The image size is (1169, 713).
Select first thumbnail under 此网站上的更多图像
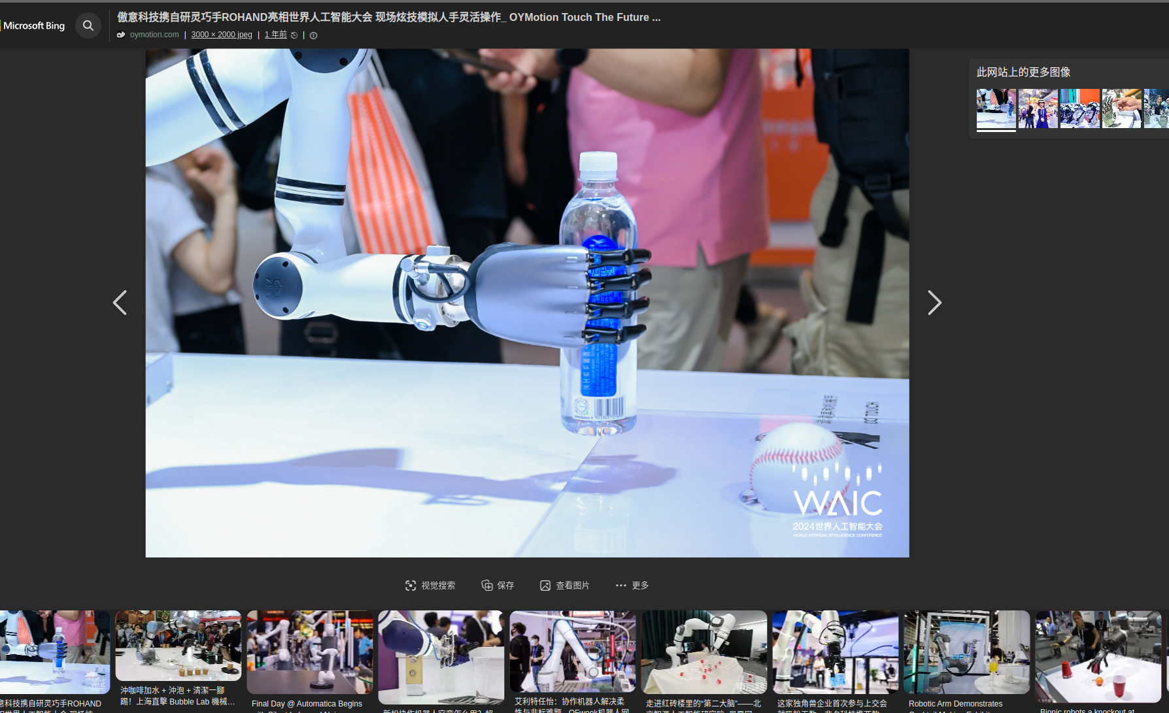click(x=996, y=108)
